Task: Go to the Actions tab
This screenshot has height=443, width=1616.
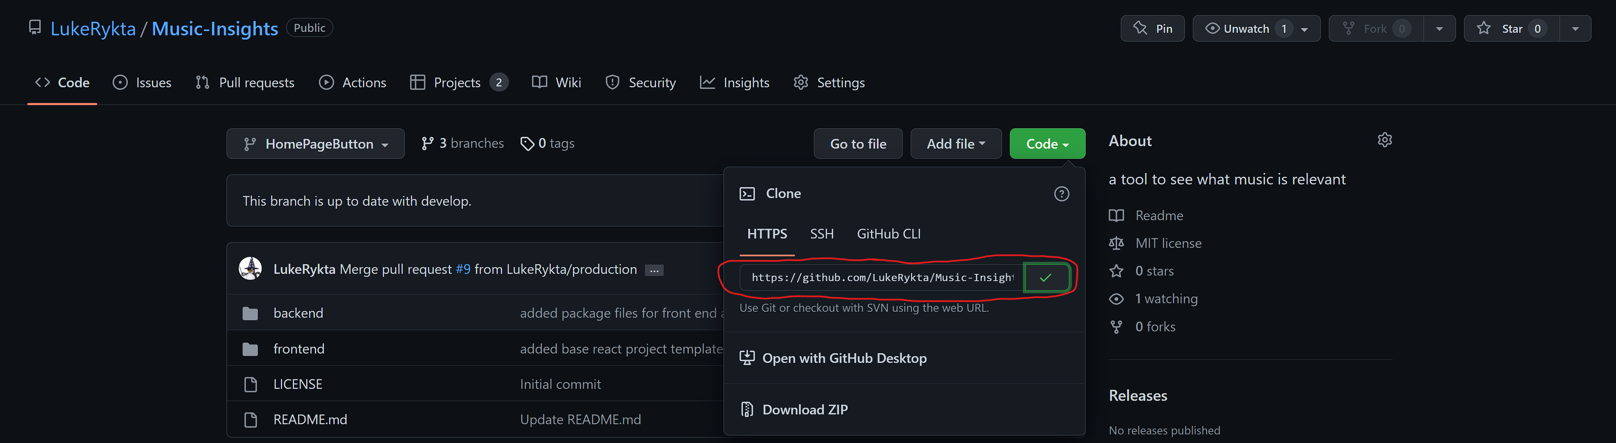Action: [352, 82]
